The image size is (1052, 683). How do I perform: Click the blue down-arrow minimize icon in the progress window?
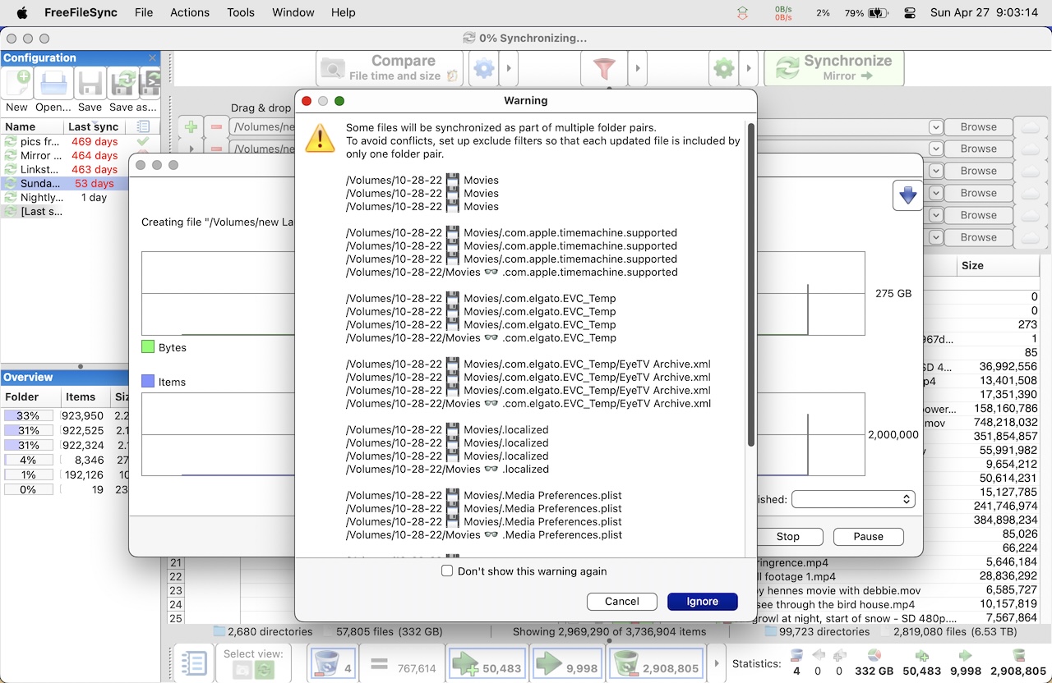[x=907, y=195]
